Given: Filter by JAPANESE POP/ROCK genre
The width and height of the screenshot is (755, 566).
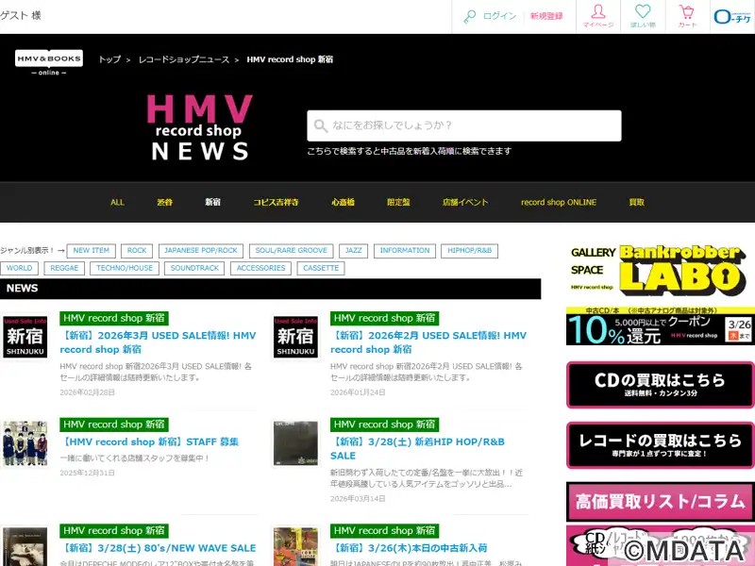Looking at the screenshot, I should point(201,251).
